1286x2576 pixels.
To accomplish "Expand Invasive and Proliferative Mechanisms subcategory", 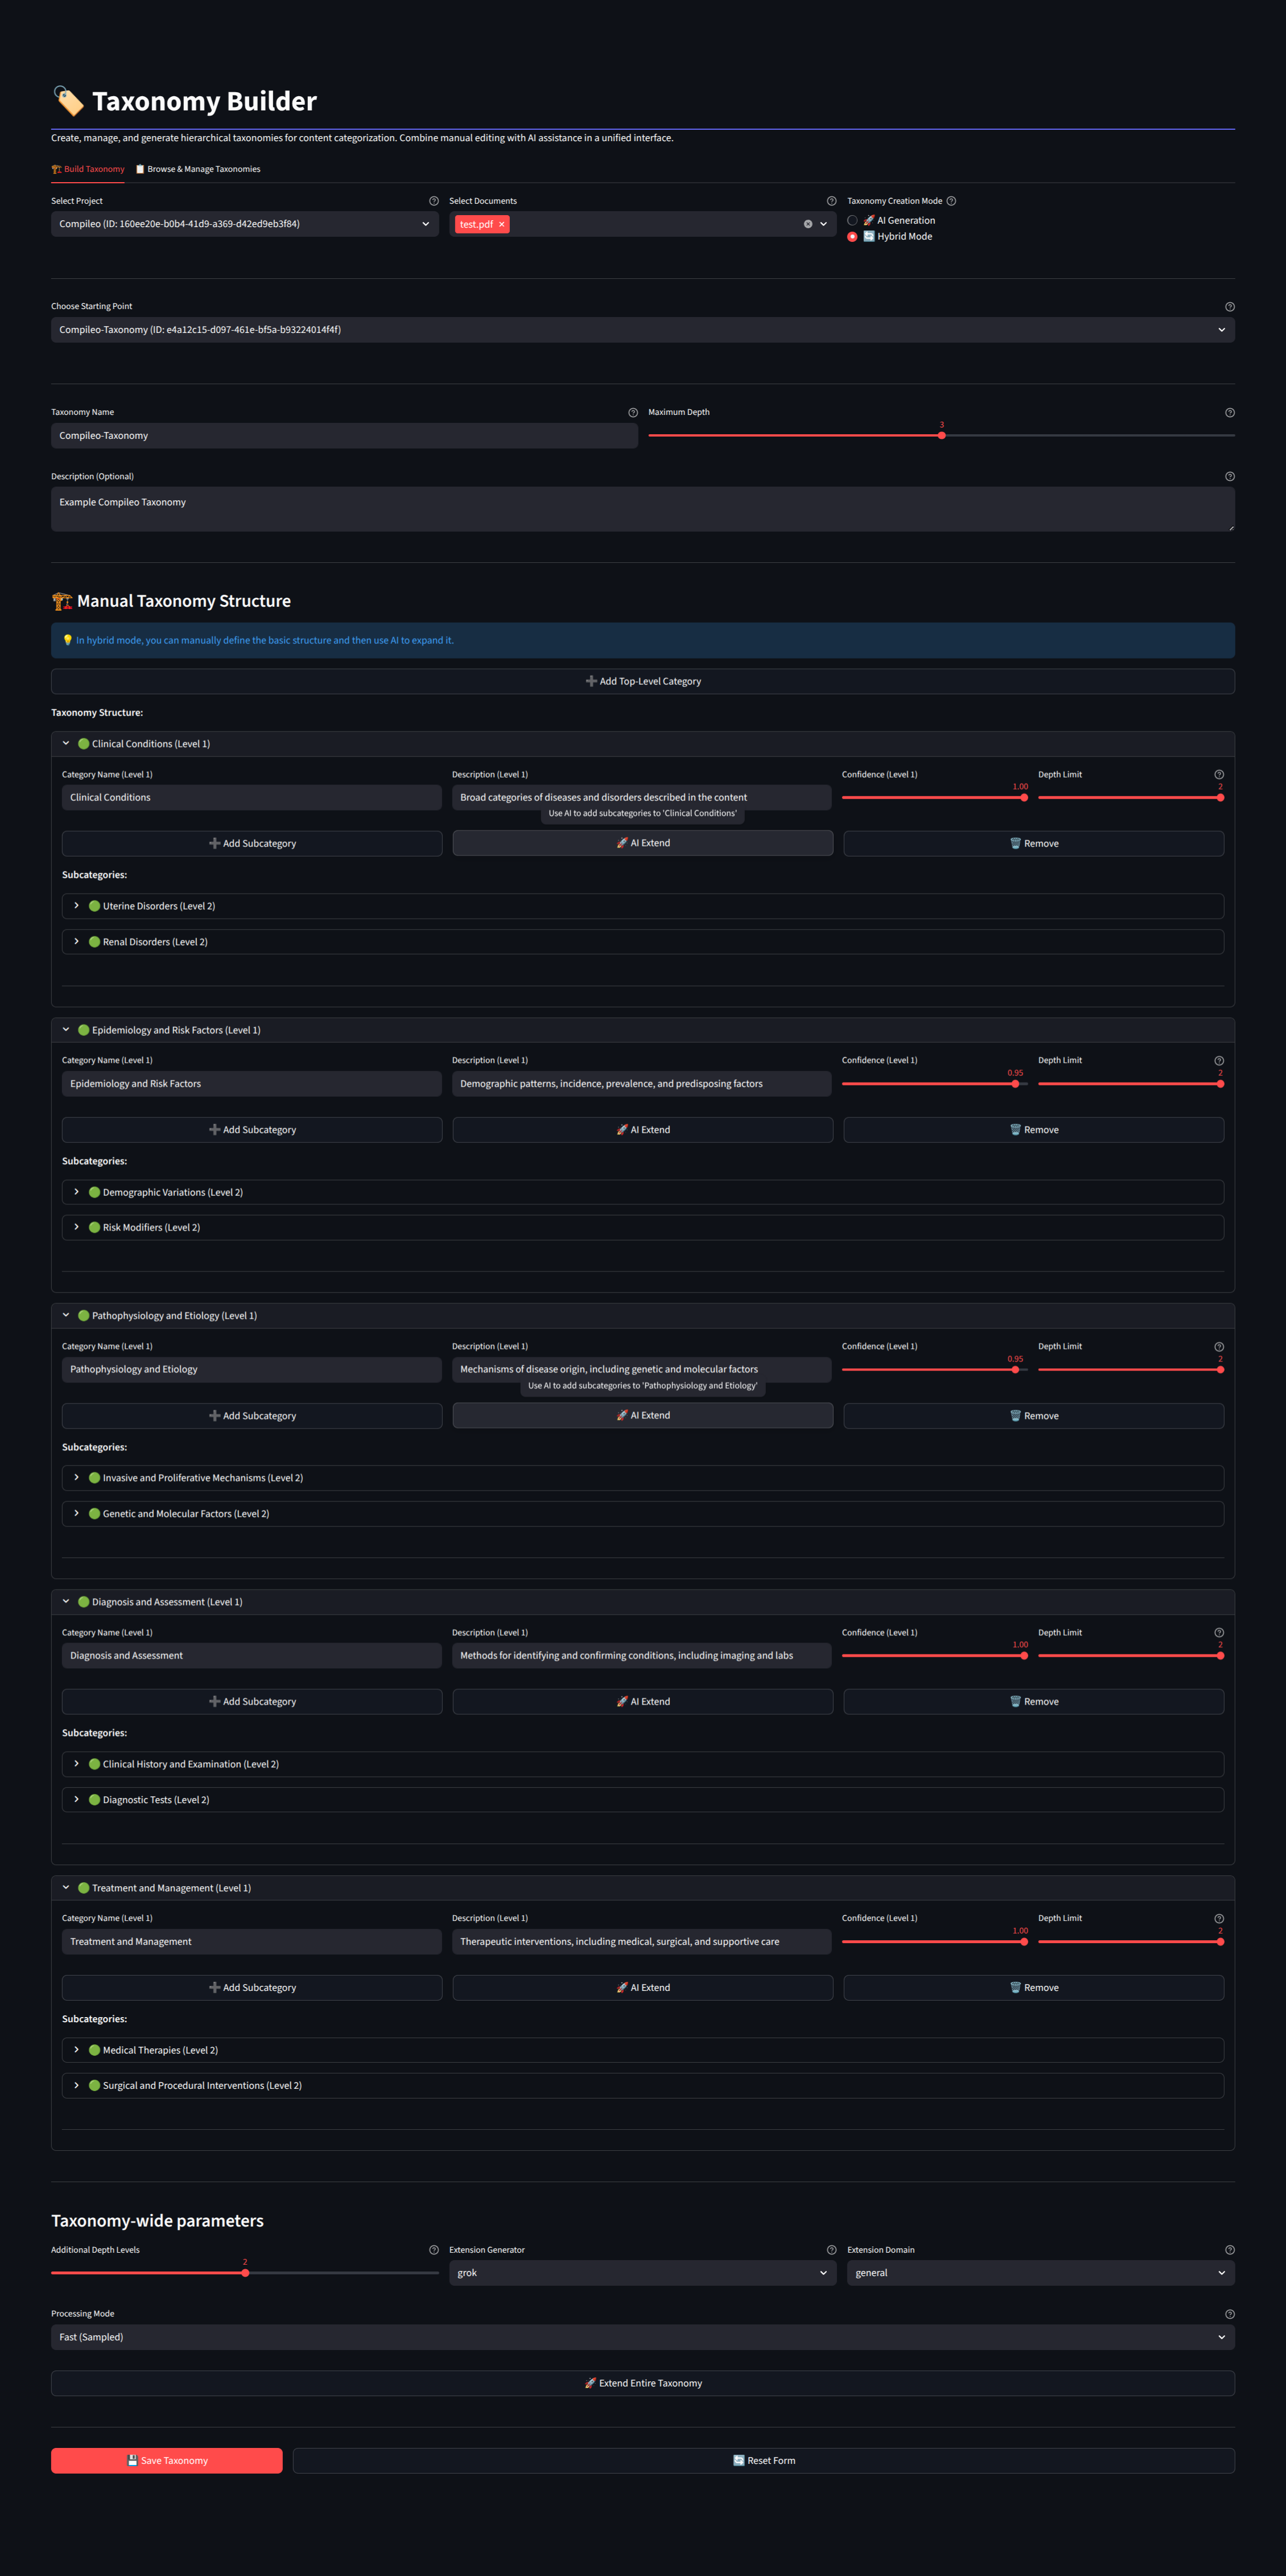I will click(642, 1478).
